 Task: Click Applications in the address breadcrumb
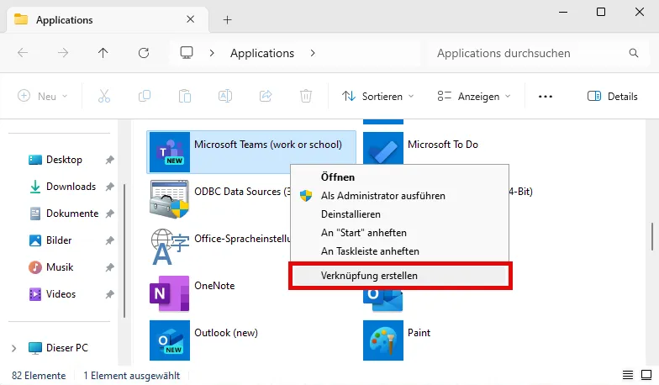pyautogui.click(x=262, y=53)
